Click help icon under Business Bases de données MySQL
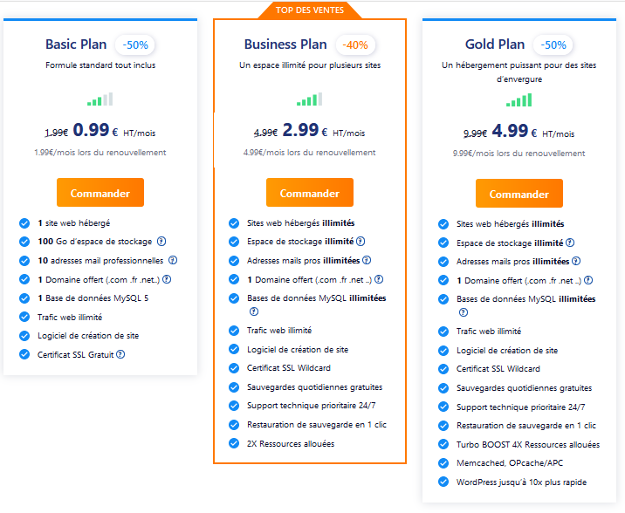Screen dimensions: 625x513 click(253, 311)
